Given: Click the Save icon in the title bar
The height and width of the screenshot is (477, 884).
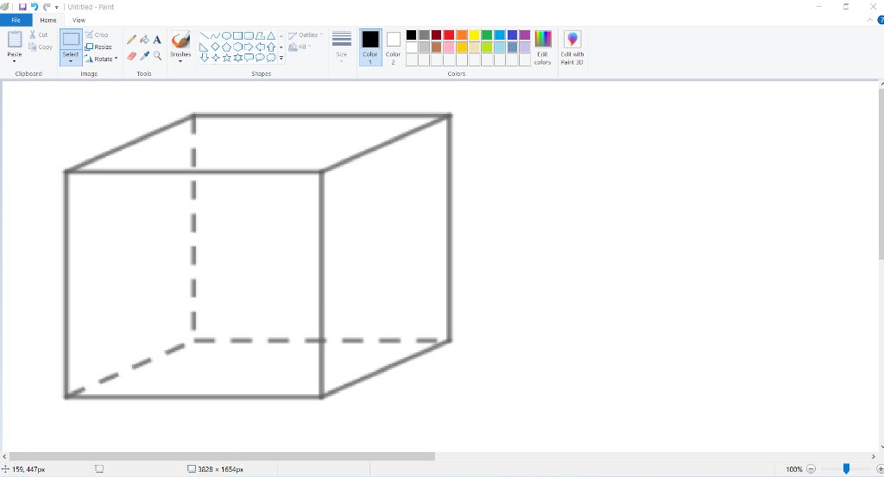Looking at the screenshot, I should pos(22,7).
